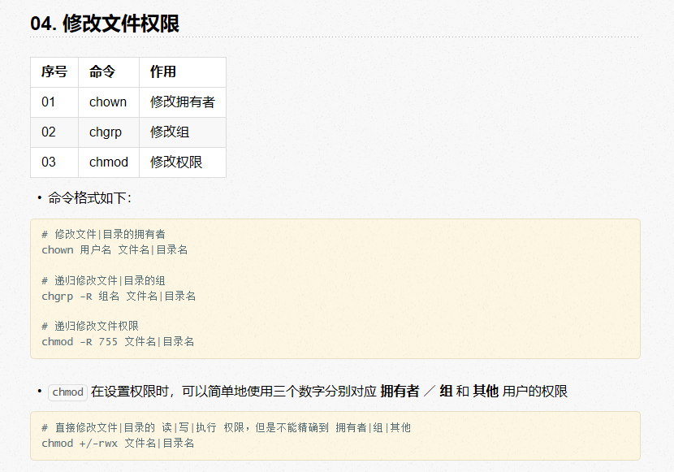Click the table header "作用"

(183, 71)
